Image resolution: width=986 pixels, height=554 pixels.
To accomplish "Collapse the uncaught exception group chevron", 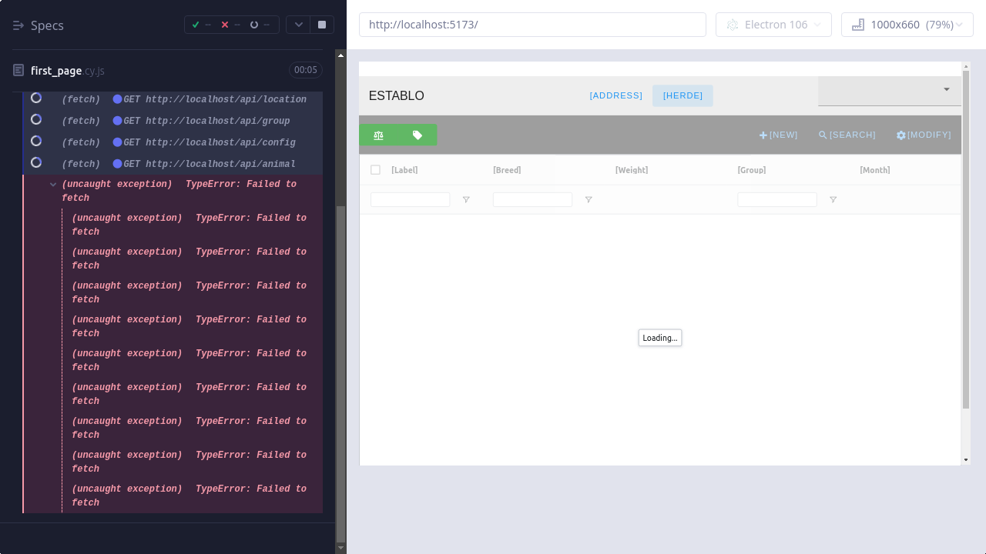I will coord(53,185).
